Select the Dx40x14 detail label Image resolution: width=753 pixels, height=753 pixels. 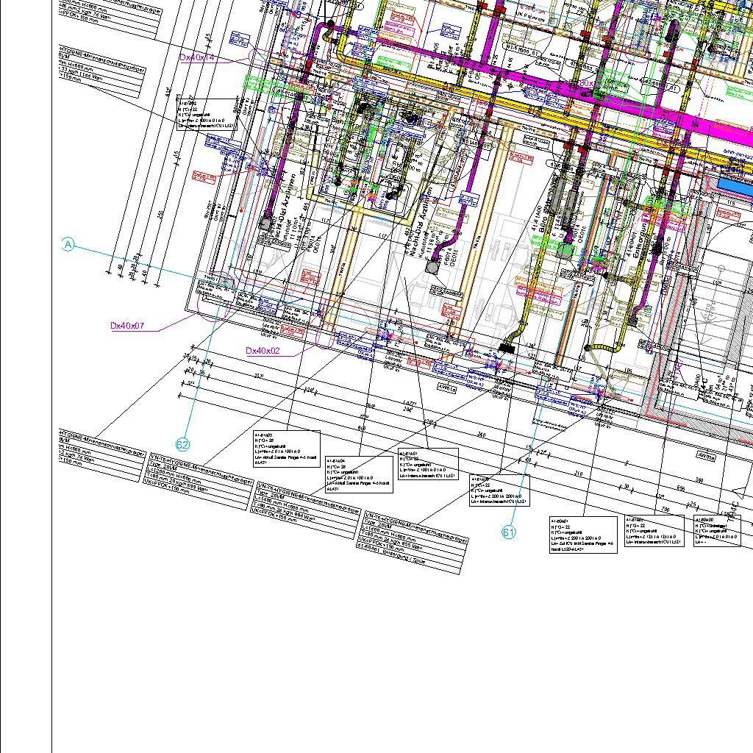click(197, 57)
